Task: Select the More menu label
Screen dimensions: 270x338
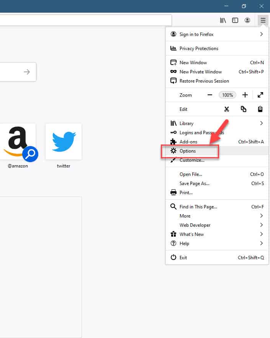Action: pos(185,216)
